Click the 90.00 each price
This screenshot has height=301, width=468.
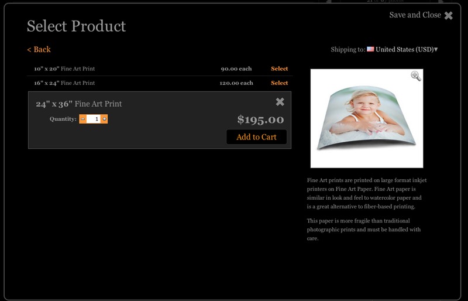(236, 69)
